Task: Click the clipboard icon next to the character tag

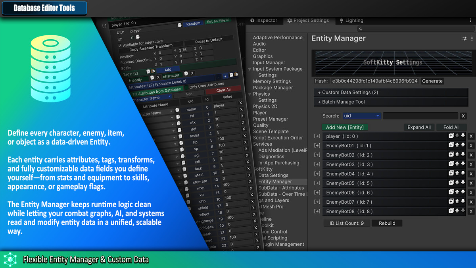Action: coord(186,73)
